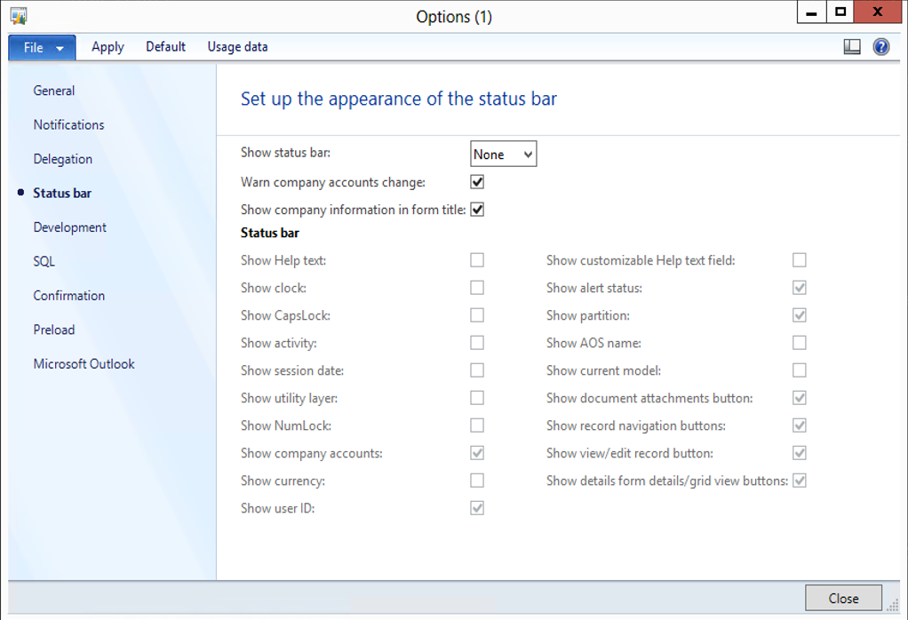Maximize the Options window
Viewport: 908px width, 620px height.
click(840, 12)
